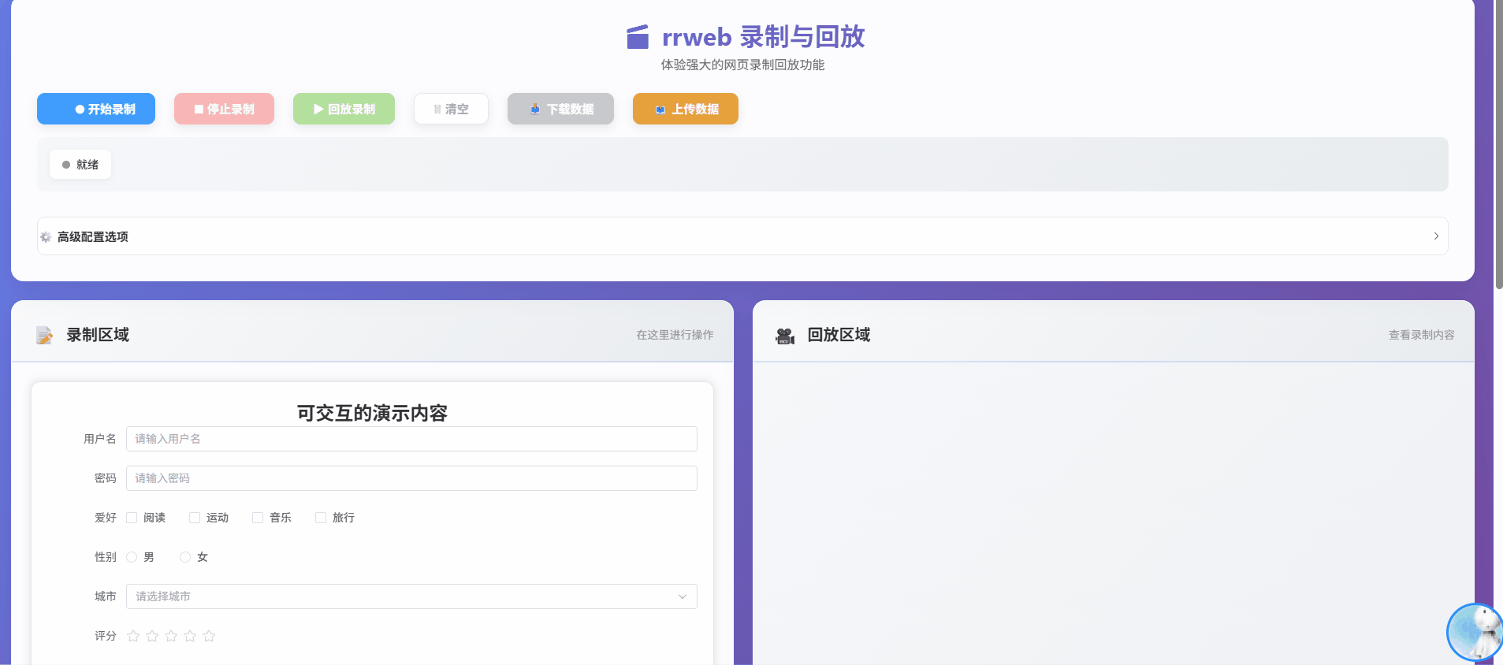Viewport: 1503px width, 665px height.
Task: Focus the 密码 password input field
Action: 411,478
